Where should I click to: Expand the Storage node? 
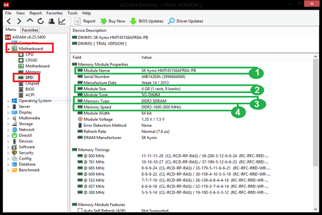pyautogui.click(x=9, y=124)
